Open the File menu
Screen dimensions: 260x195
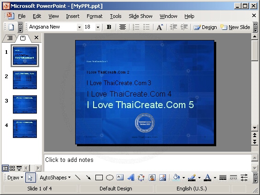click(x=22, y=16)
